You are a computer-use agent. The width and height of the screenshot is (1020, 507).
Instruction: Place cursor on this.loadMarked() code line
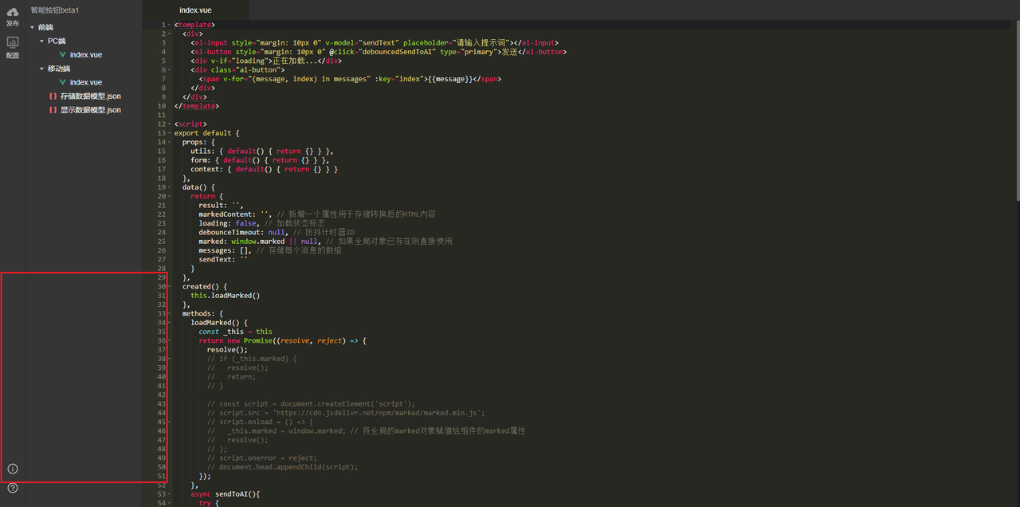point(226,296)
